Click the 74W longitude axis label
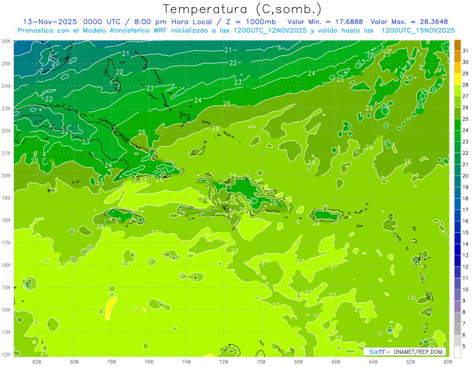 186,361
